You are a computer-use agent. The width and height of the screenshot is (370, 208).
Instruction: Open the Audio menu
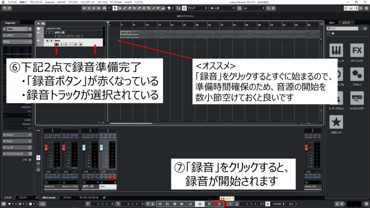coord(50,2)
